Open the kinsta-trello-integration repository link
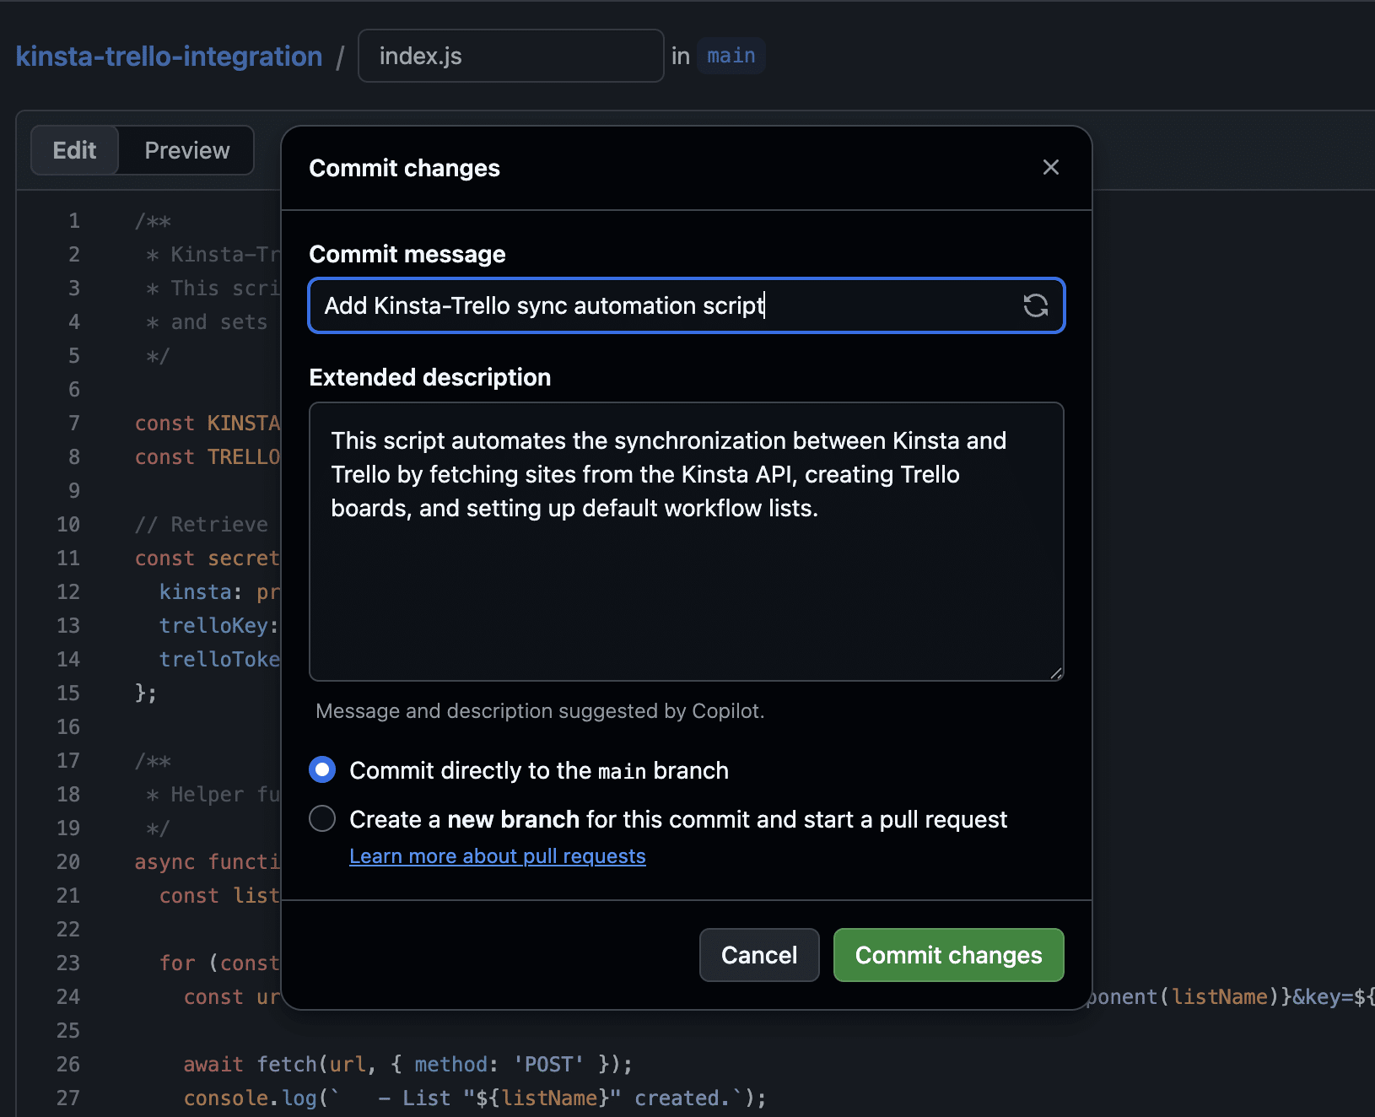Viewport: 1375px width, 1117px height. tap(169, 56)
